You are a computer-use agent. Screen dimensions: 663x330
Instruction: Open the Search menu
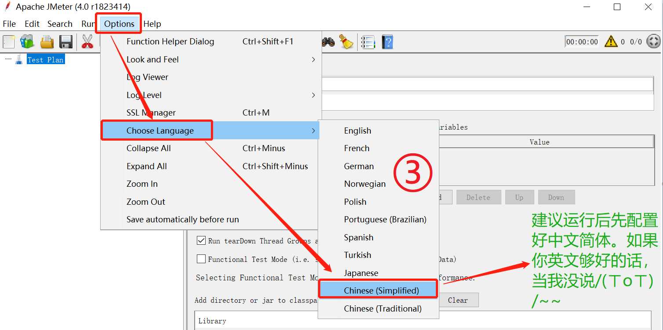pyautogui.click(x=60, y=24)
